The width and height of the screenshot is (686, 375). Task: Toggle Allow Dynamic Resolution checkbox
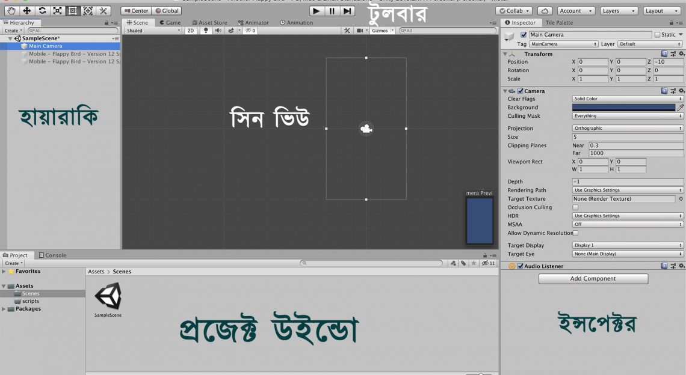[575, 233]
